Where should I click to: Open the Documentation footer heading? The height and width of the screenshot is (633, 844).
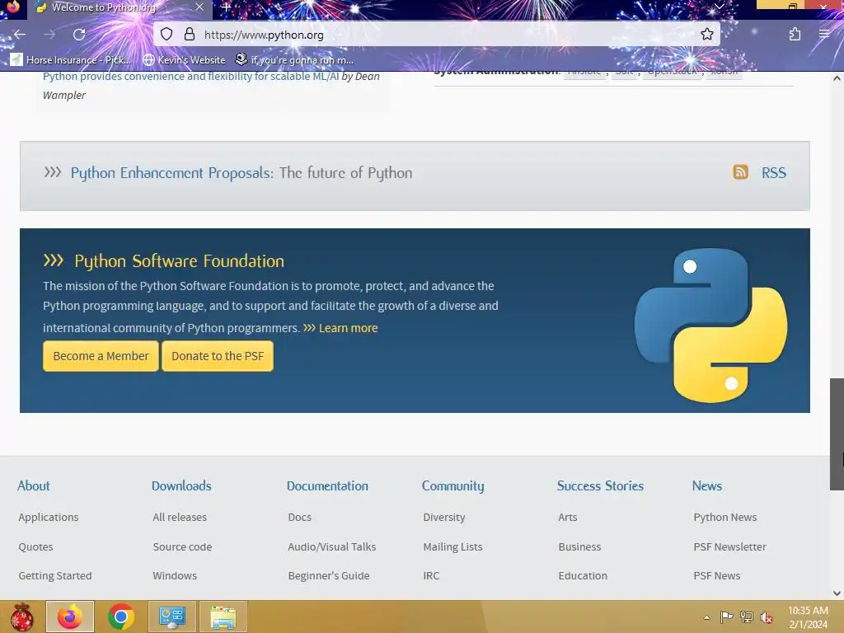pyautogui.click(x=327, y=485)
